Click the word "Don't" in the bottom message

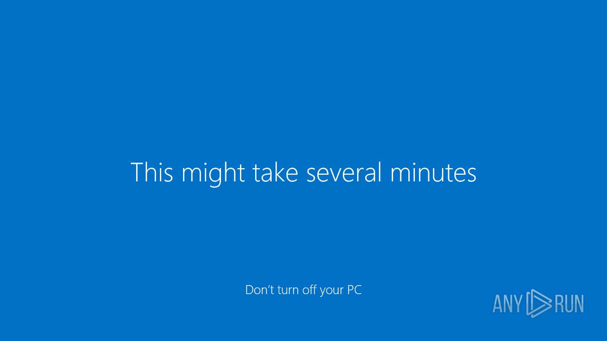coord(260,289)
